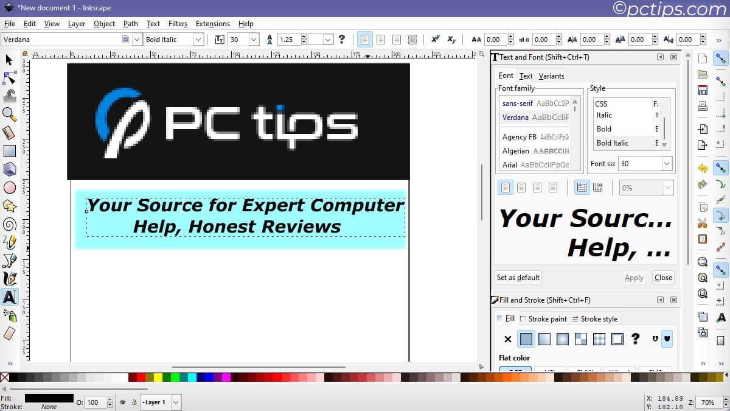This screenshot has height=411, width=730.
Task: Select the Spray tool
Action: 9,315
